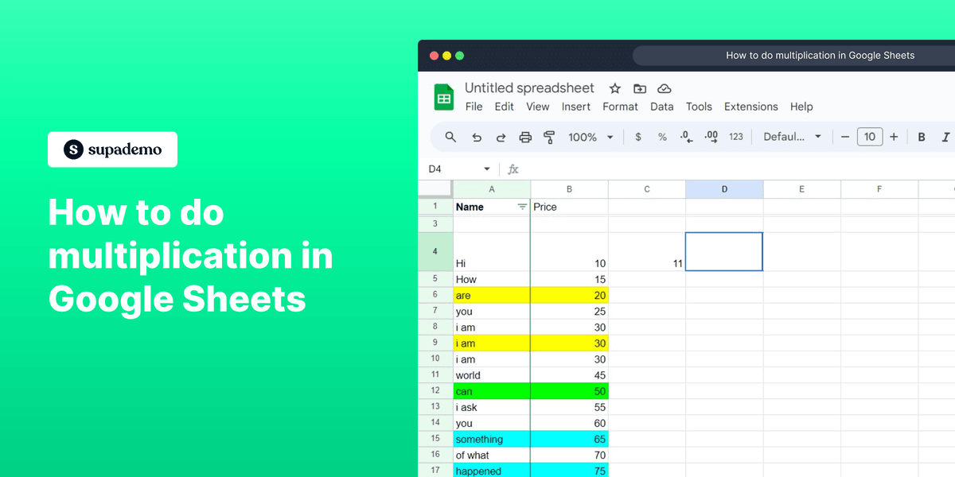955x477 pixels.
Task: Format as percent using the percent icon
Action: [662, 137]
